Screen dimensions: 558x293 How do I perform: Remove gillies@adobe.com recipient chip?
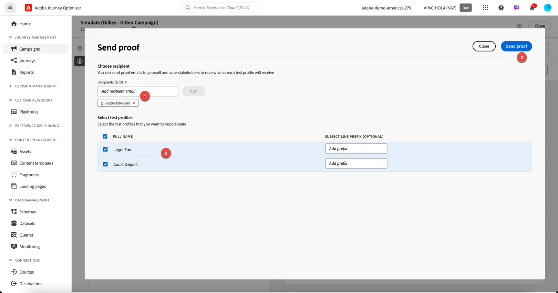tap(134, 103)
